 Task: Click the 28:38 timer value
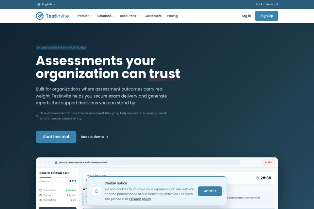point(266,178)
